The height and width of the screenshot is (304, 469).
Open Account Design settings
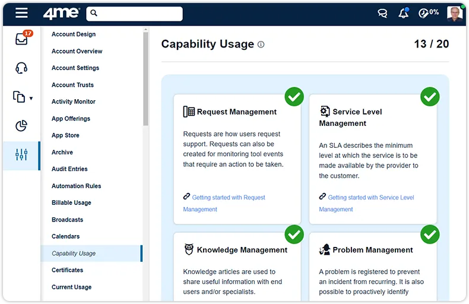[74, 34]
